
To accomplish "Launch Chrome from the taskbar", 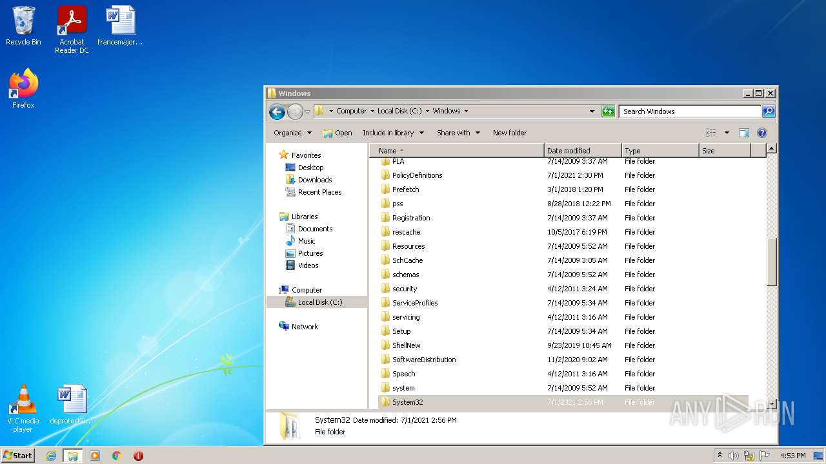I will [x=117, y=456].
